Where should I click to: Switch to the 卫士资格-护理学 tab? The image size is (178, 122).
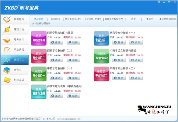coord(93,19)
